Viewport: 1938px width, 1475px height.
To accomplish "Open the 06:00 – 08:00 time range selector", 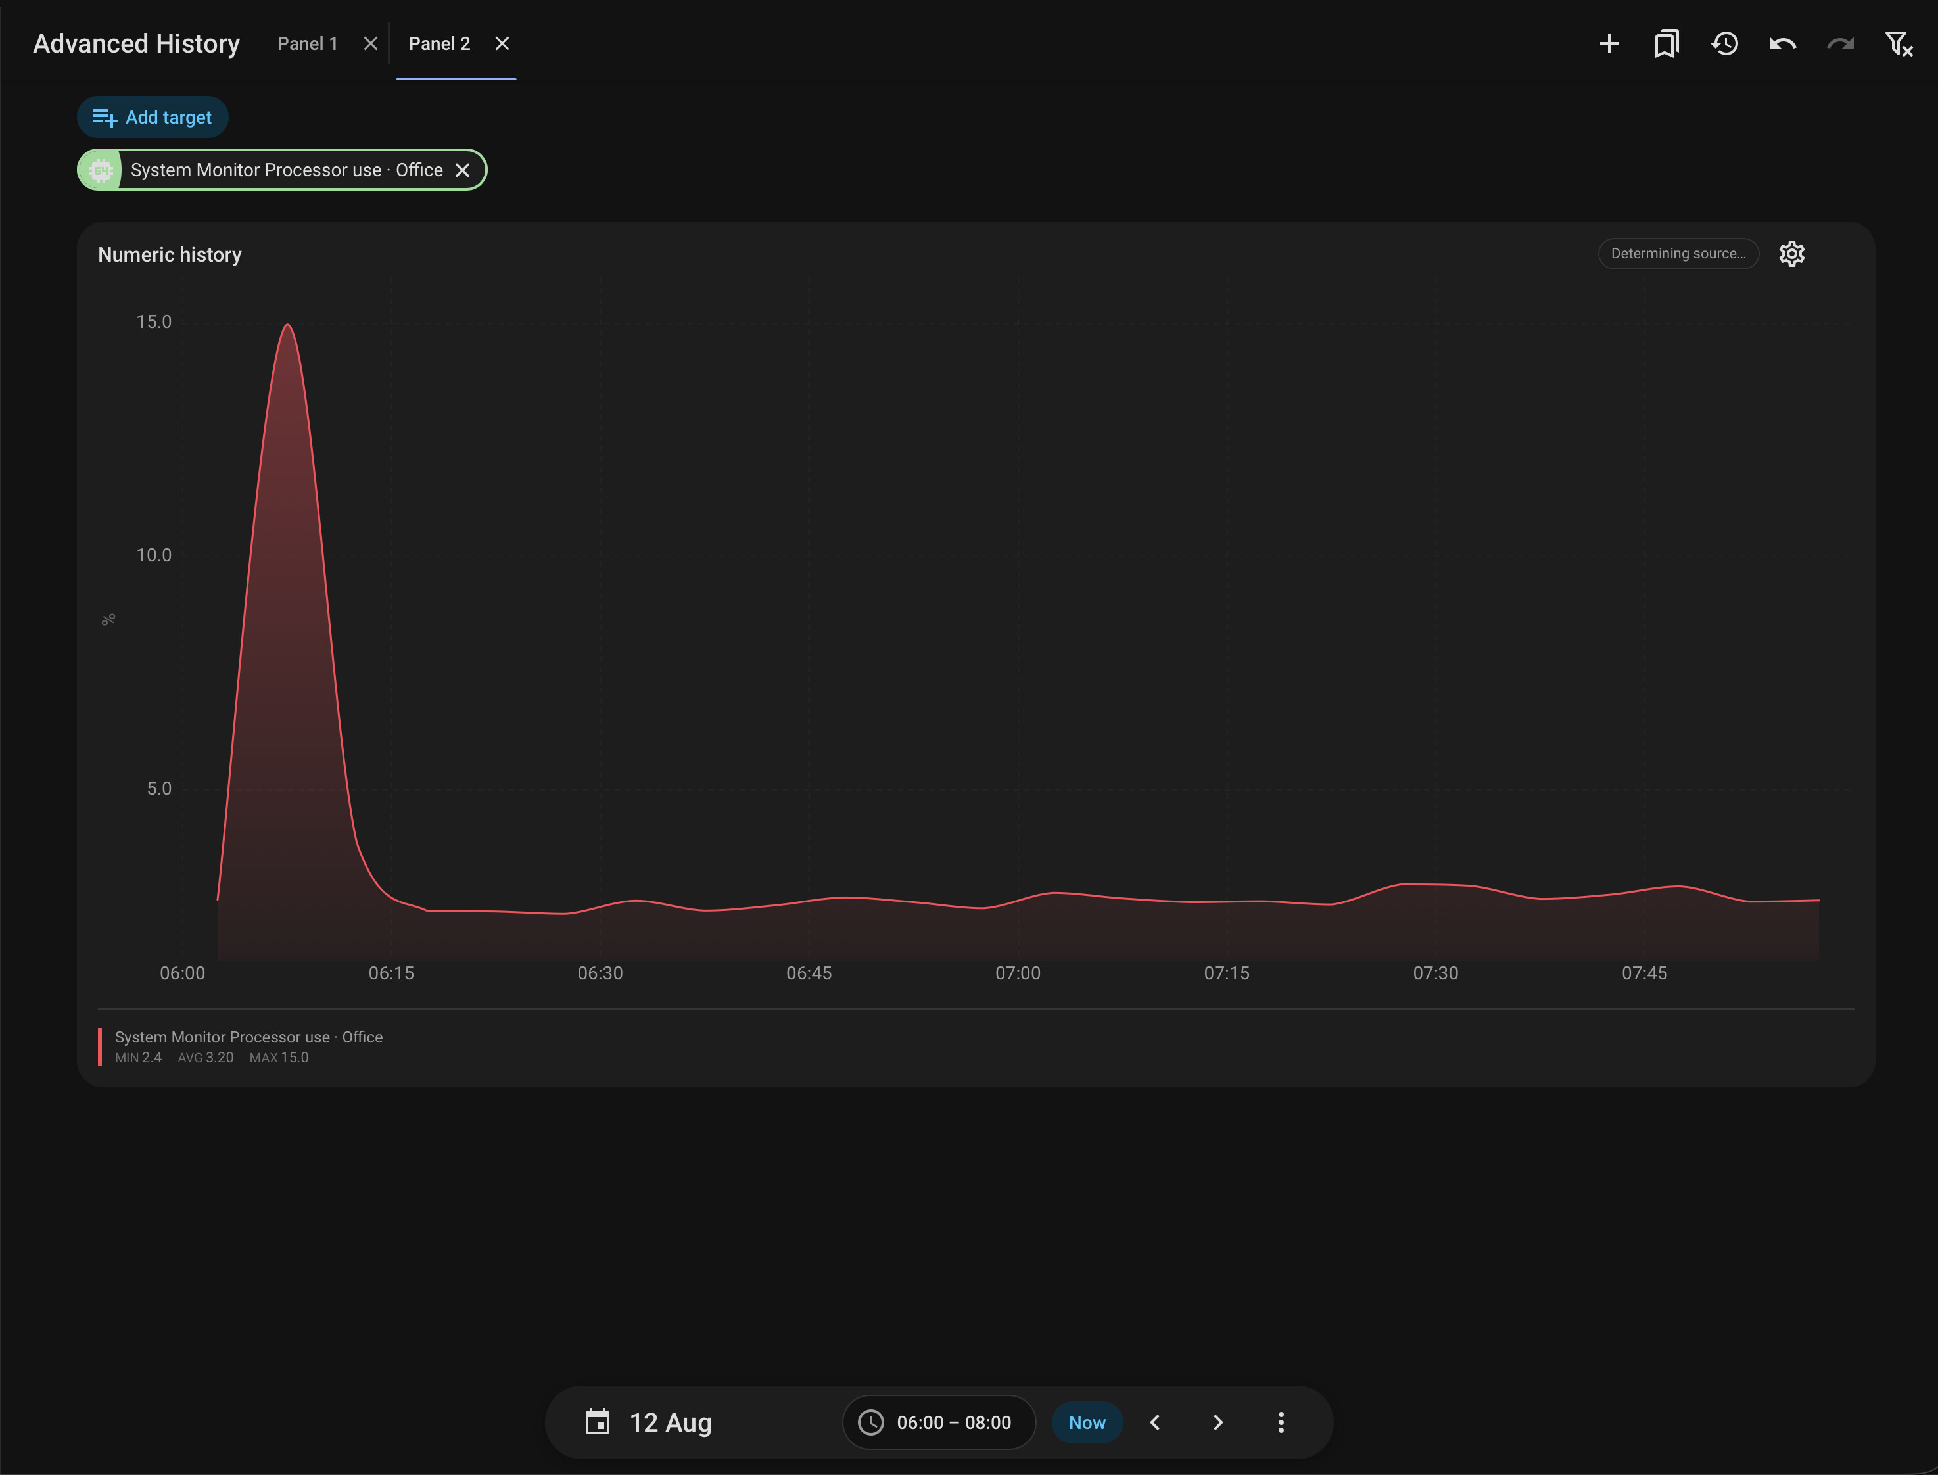I will (x=939, y=1422).
